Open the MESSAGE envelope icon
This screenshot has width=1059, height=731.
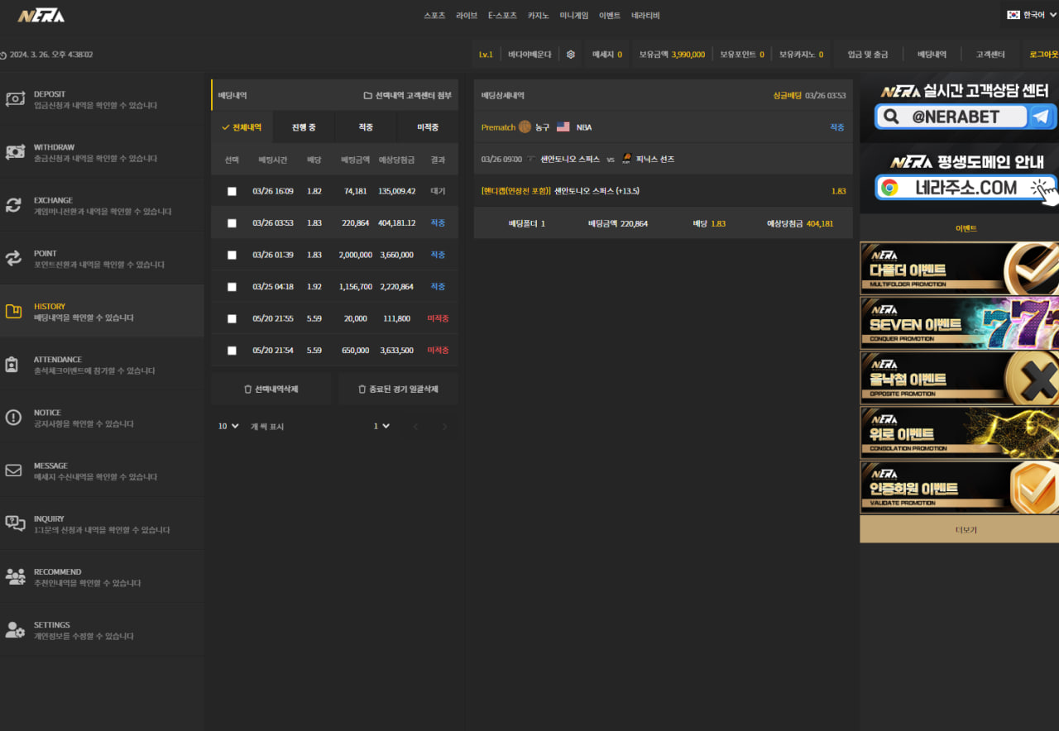[13, 471]
